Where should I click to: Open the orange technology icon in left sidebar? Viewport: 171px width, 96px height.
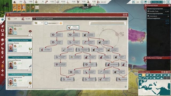pos(2,66)
